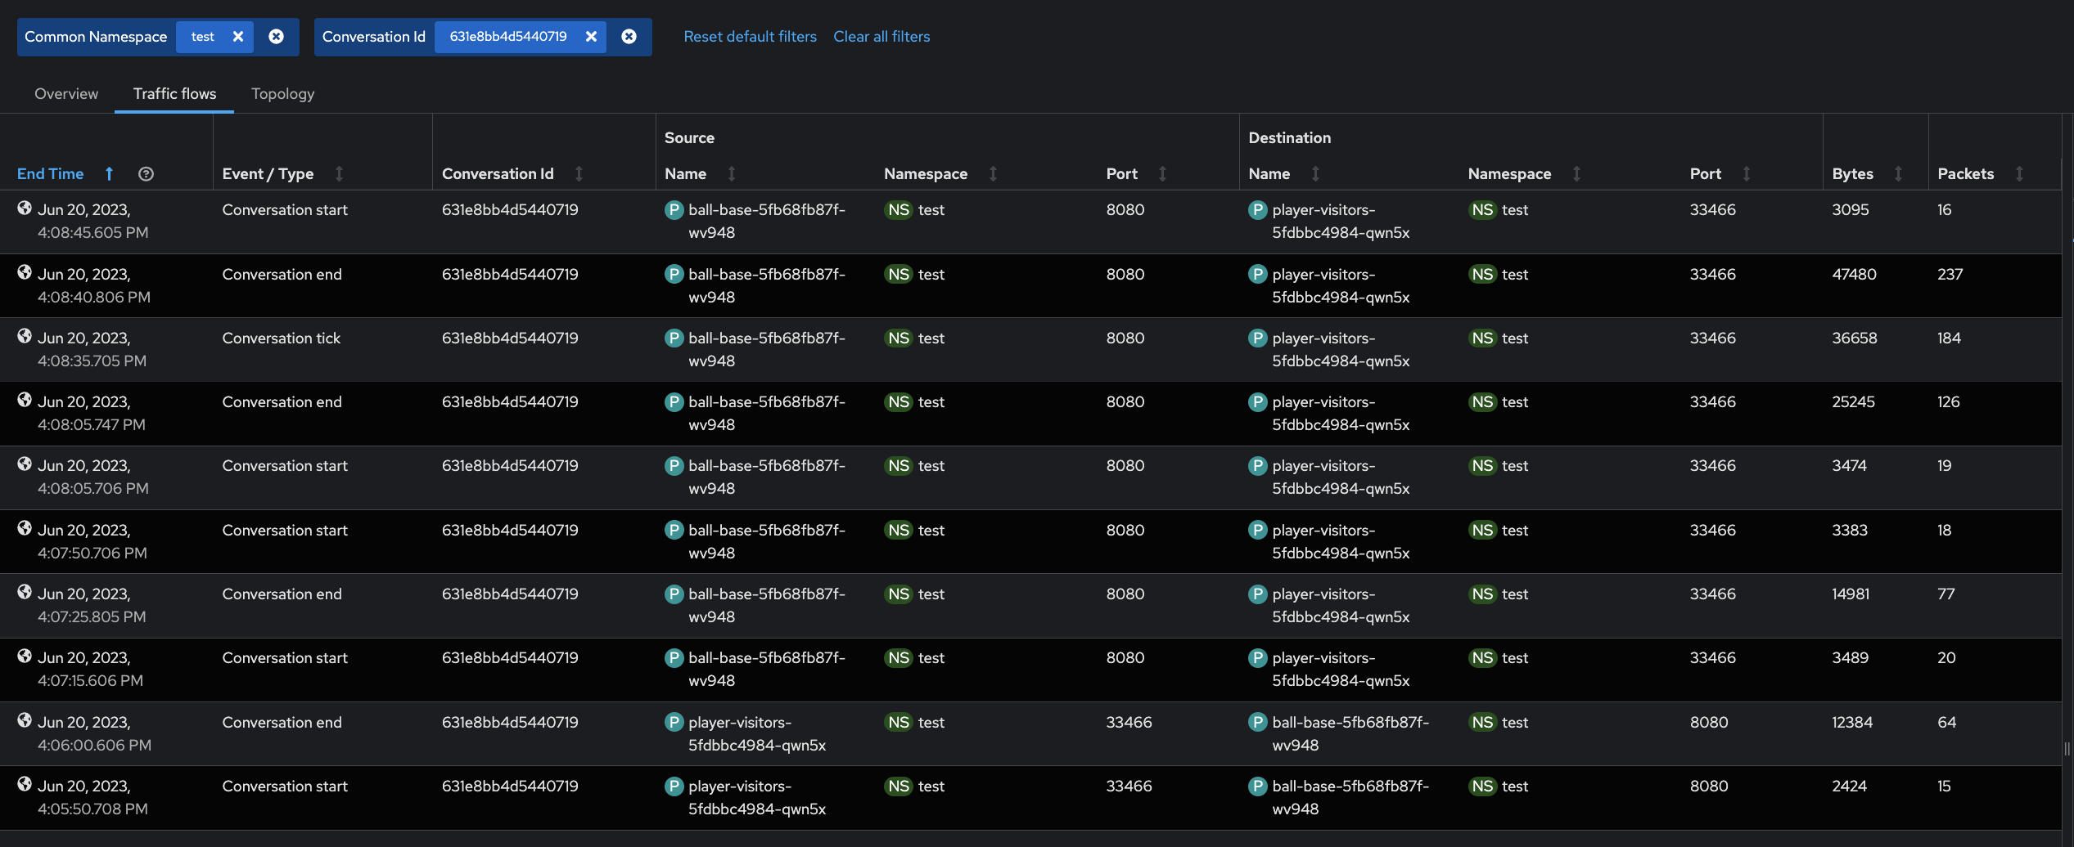Clear the whole Conversation Id filter group
The height and width of the screenshot is (847, 2074).
[x=629, y=37]
